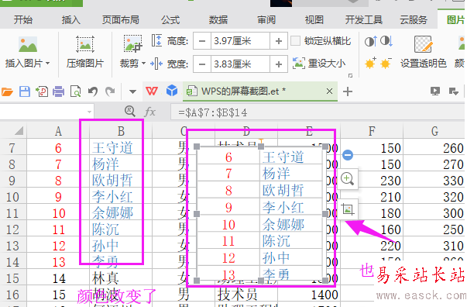Decrease contrast icon with down arrow
467x307 pixels.
coord(386,41)
